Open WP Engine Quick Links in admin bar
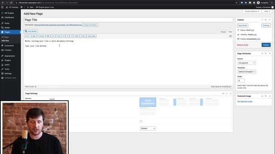This screenshot has height=154, width=275. point(45,7)
